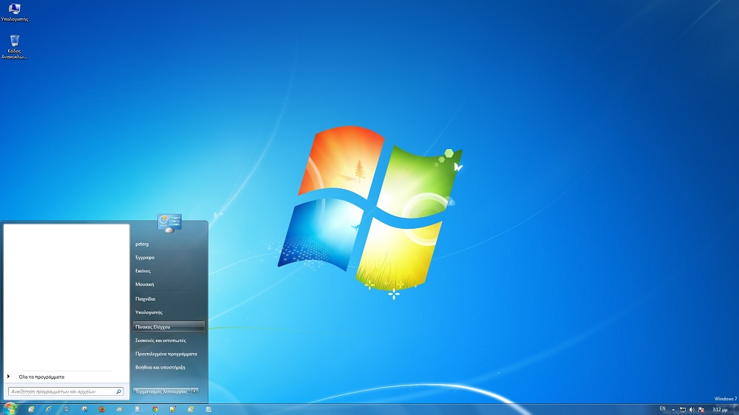Open Internet Explorer from the taskbar

(x=49, y=409)
